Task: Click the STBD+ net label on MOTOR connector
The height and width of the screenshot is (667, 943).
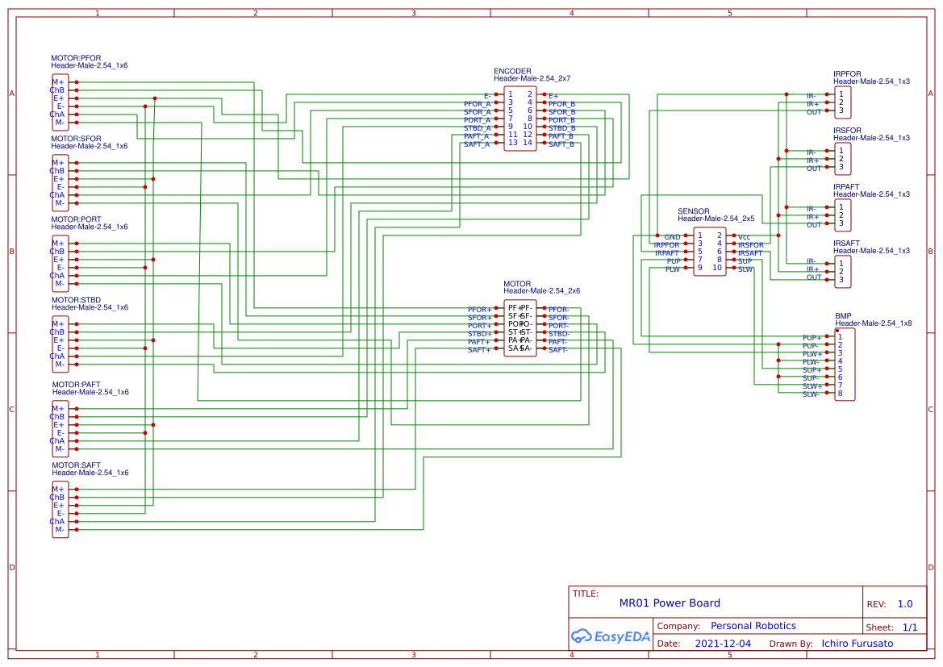Action: (x=478, y=333)
